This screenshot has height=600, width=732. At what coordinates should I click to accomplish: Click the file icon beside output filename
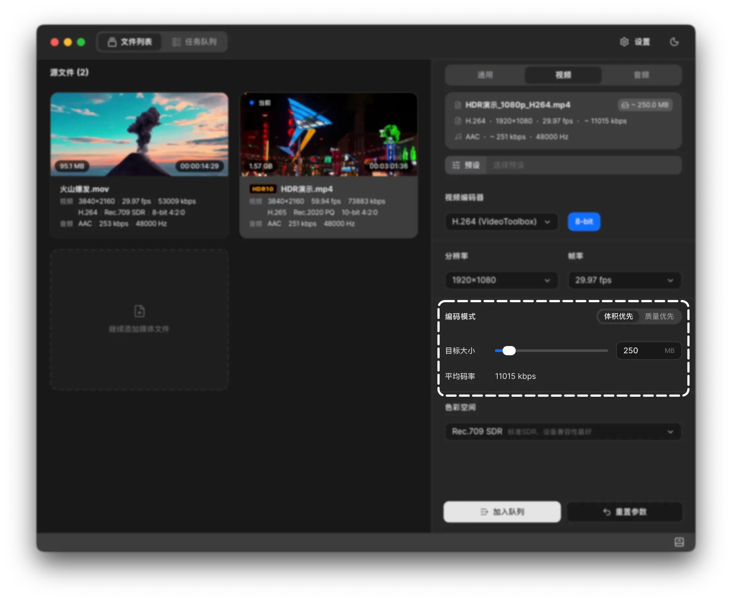[x=458, y=105]
